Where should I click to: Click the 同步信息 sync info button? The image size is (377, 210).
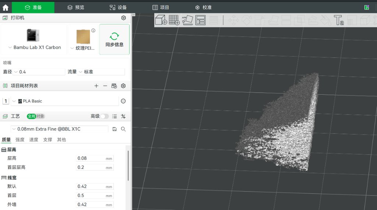[x=114, y=39]
